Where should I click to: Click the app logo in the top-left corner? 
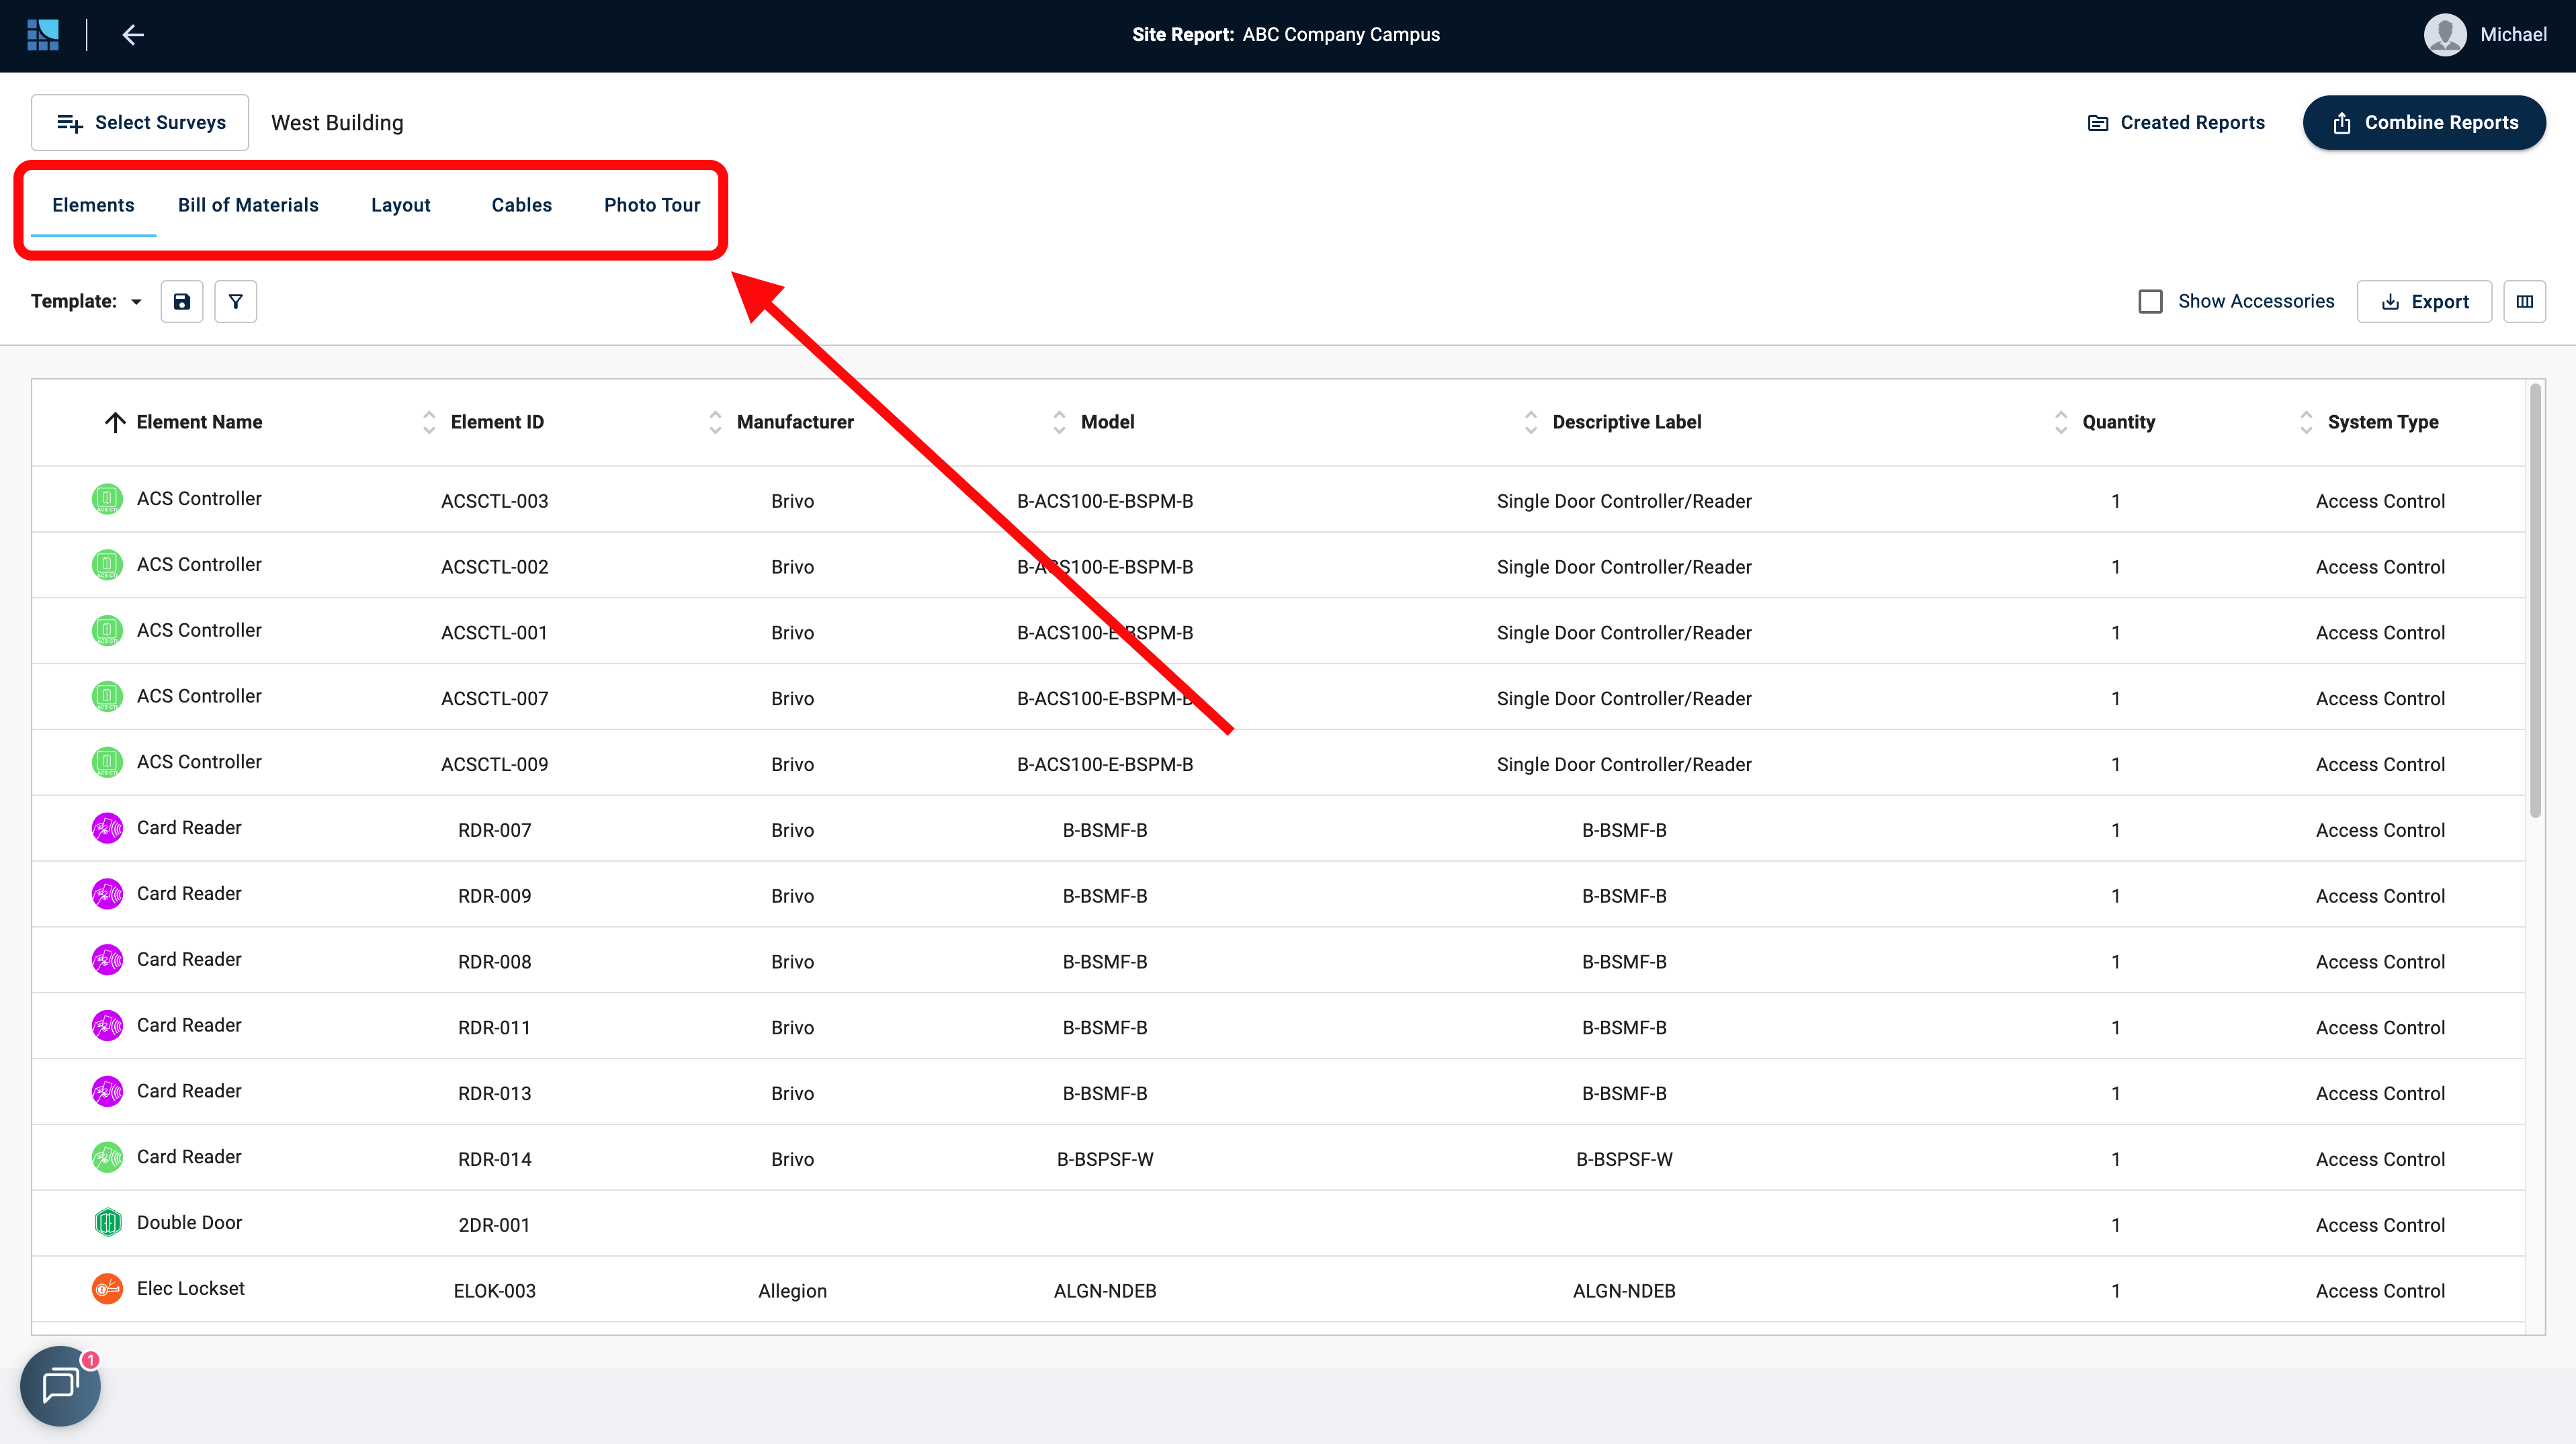43,35
